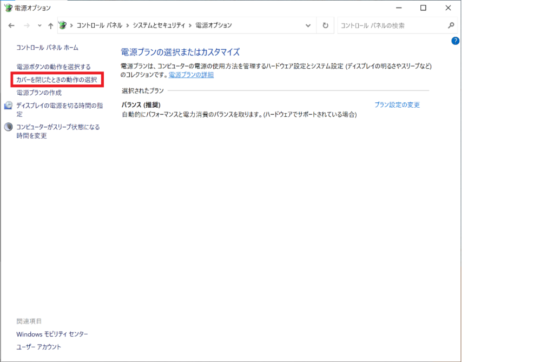Select システムとセキュリティ breadcrumb segment
Screen dimensions: 554x362
159,25
